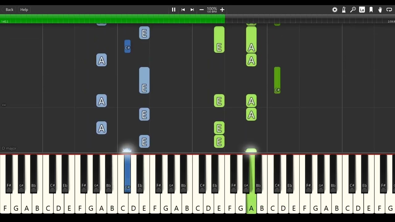Increase playback speed with plus icon

(x=222, y=10)
